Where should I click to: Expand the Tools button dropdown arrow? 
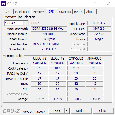pos(67,111)
